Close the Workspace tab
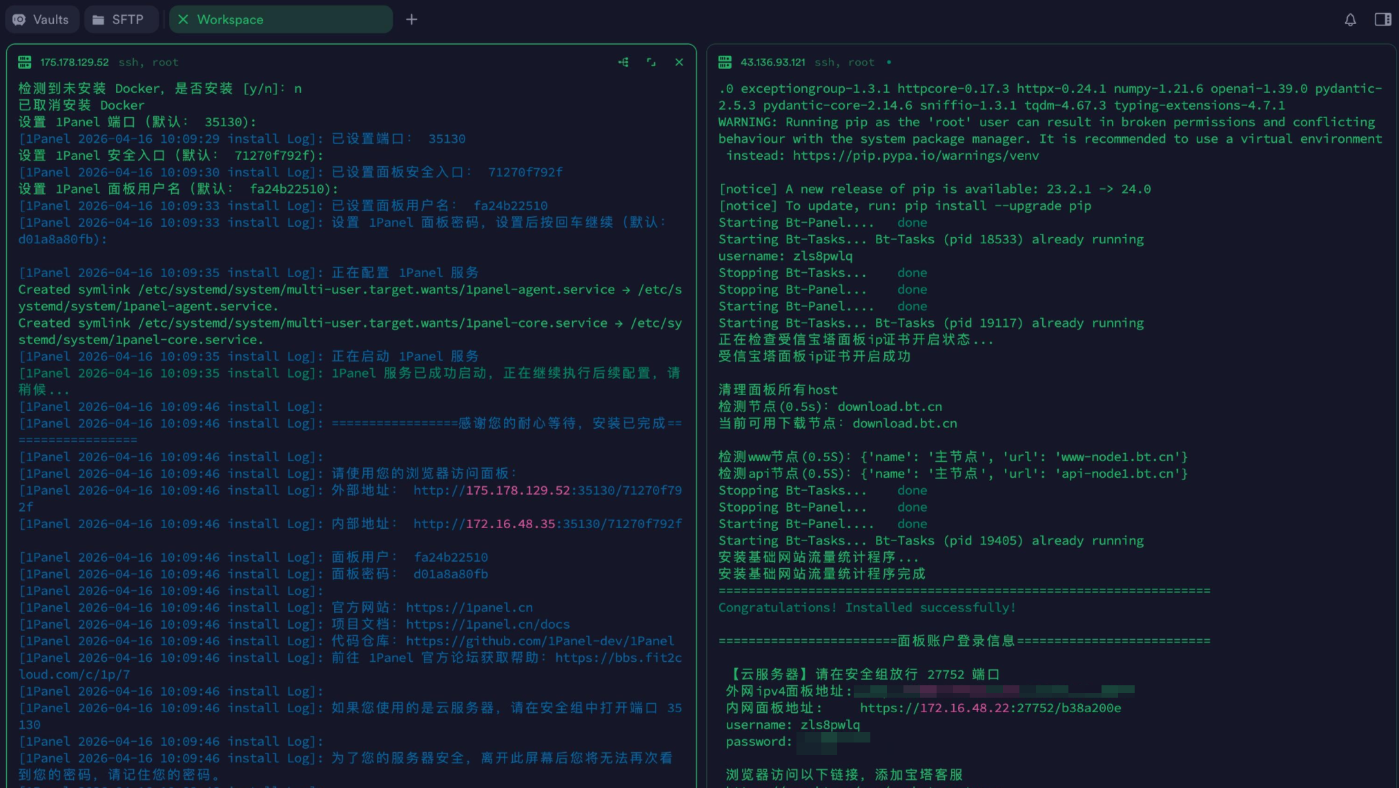1399x788 pixels. [x=182, y=19]
